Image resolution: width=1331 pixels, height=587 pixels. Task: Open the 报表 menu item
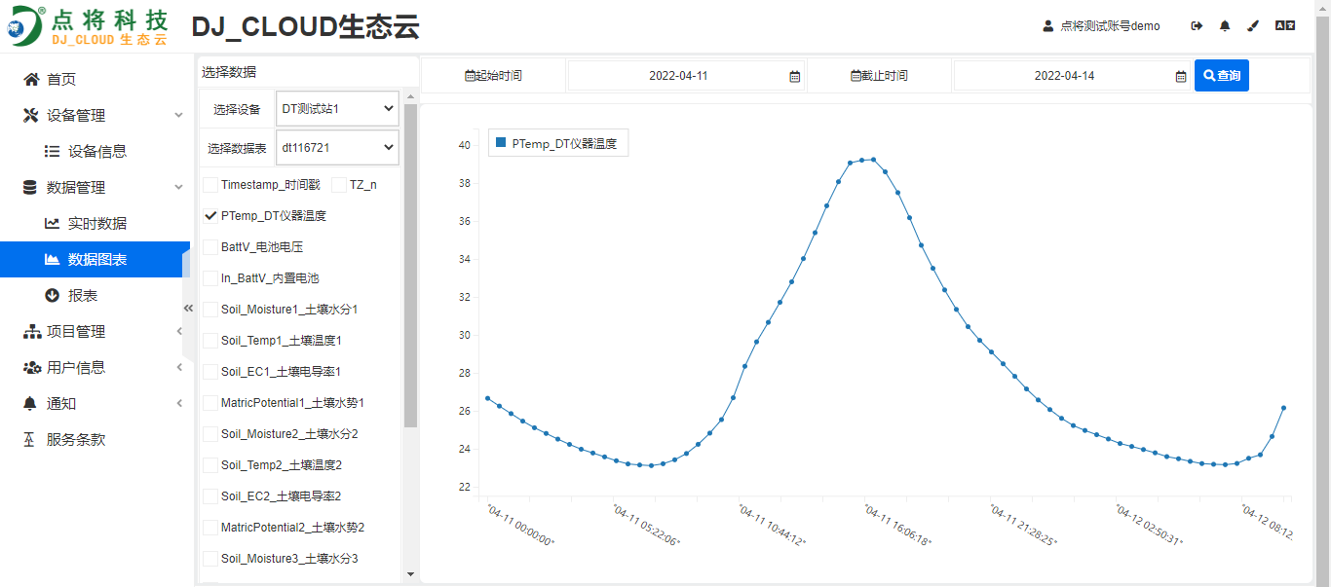point(82,296)
